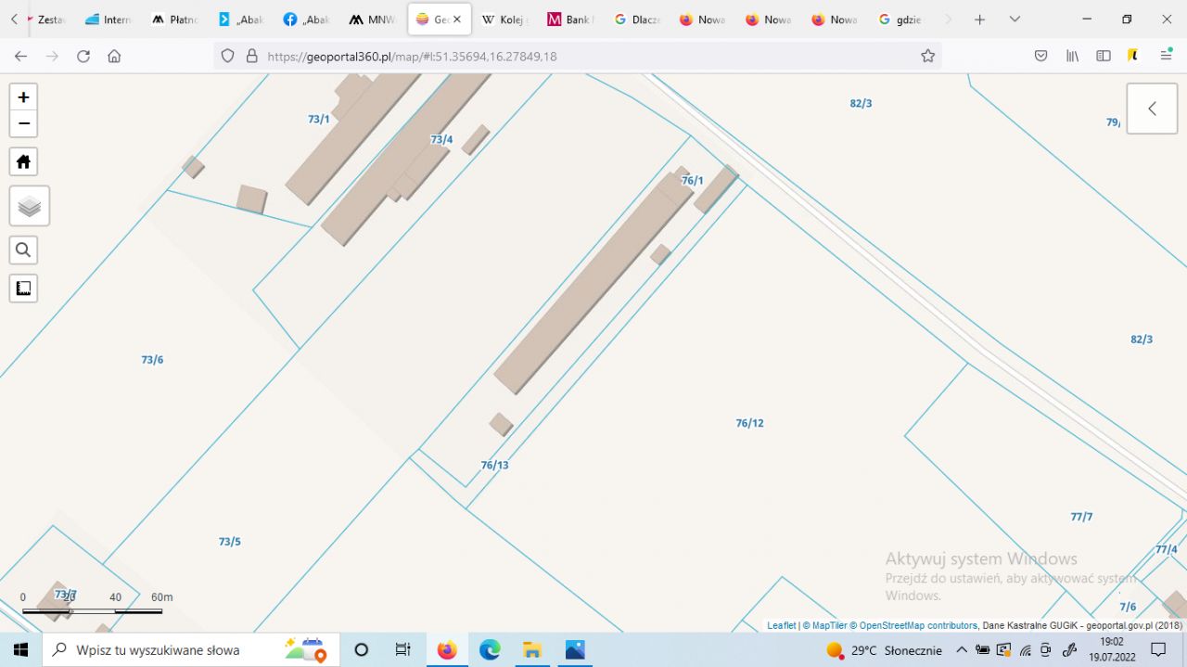
Task: Bookmark this page with the star
Action: pos(927,56)
